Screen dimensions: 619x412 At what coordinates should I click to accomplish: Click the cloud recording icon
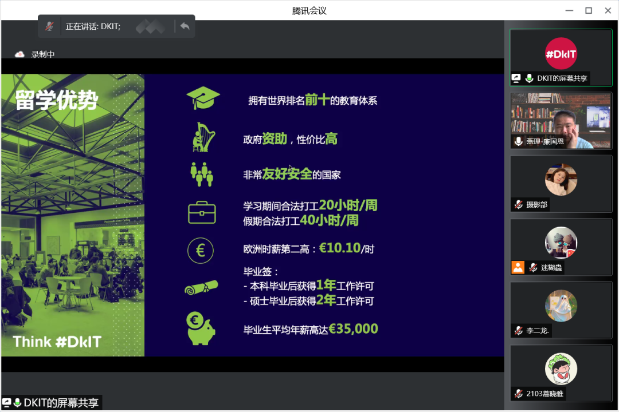click(19, 54)
